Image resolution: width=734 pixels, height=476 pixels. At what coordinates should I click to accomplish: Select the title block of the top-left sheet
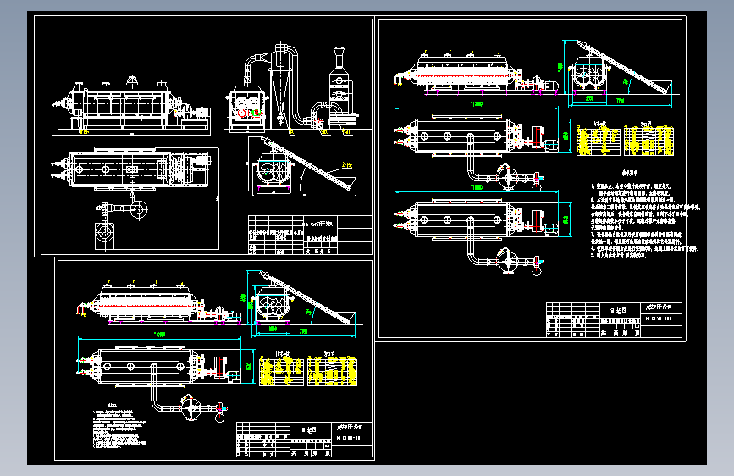pyautogui.click(x=310, y=235)
